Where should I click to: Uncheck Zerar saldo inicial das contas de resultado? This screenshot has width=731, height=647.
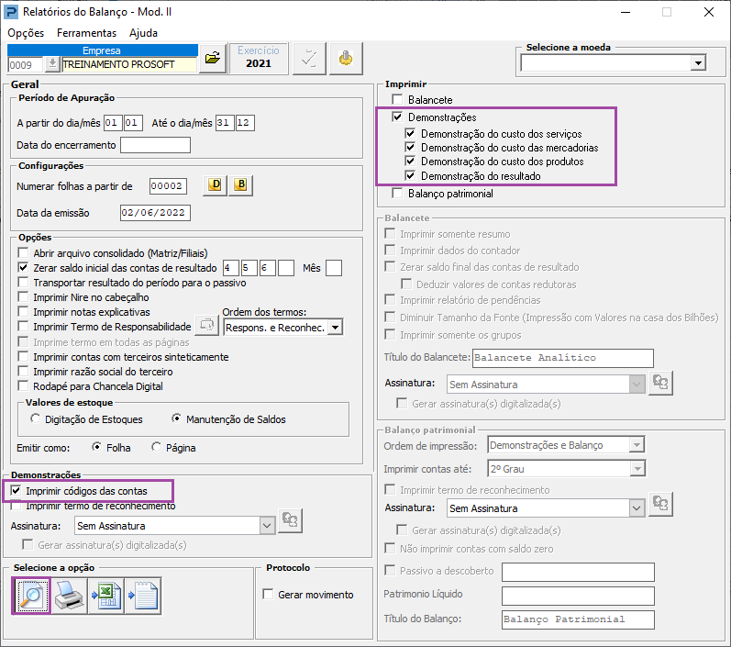[x=23, y=268]
